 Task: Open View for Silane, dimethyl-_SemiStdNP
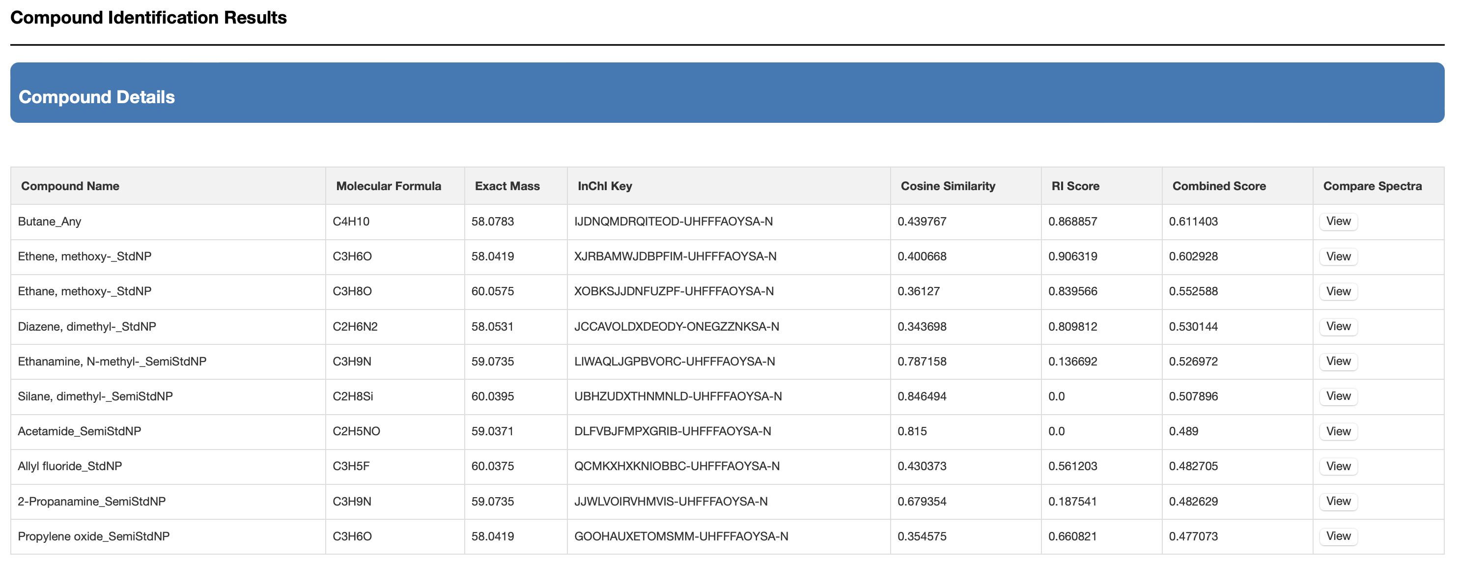1338,396
